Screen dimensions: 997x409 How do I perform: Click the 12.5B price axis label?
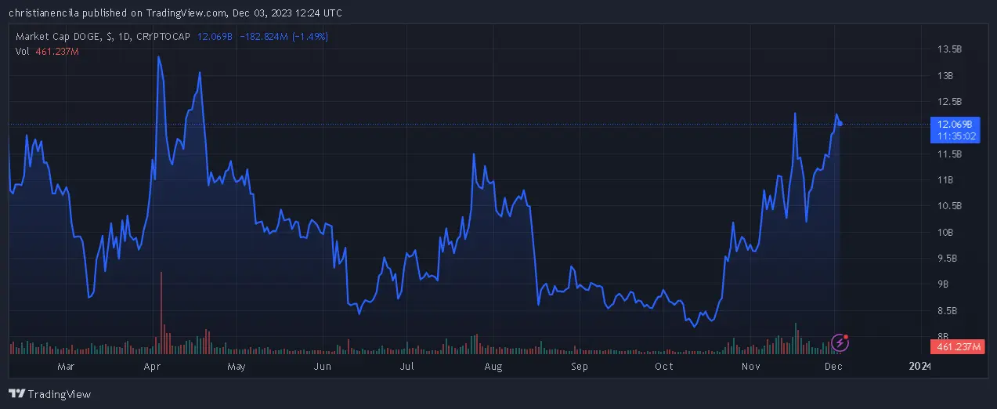[x=949, y=102]
